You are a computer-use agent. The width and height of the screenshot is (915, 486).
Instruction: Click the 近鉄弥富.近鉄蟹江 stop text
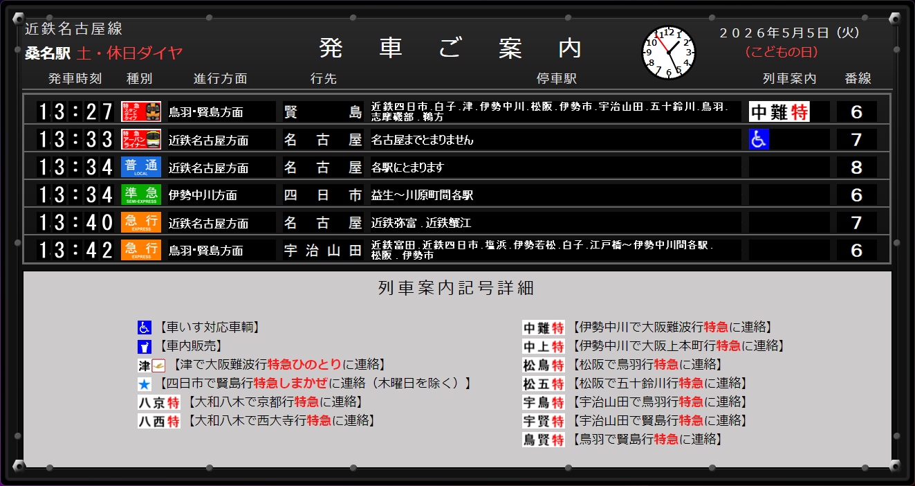pos(421,223)
